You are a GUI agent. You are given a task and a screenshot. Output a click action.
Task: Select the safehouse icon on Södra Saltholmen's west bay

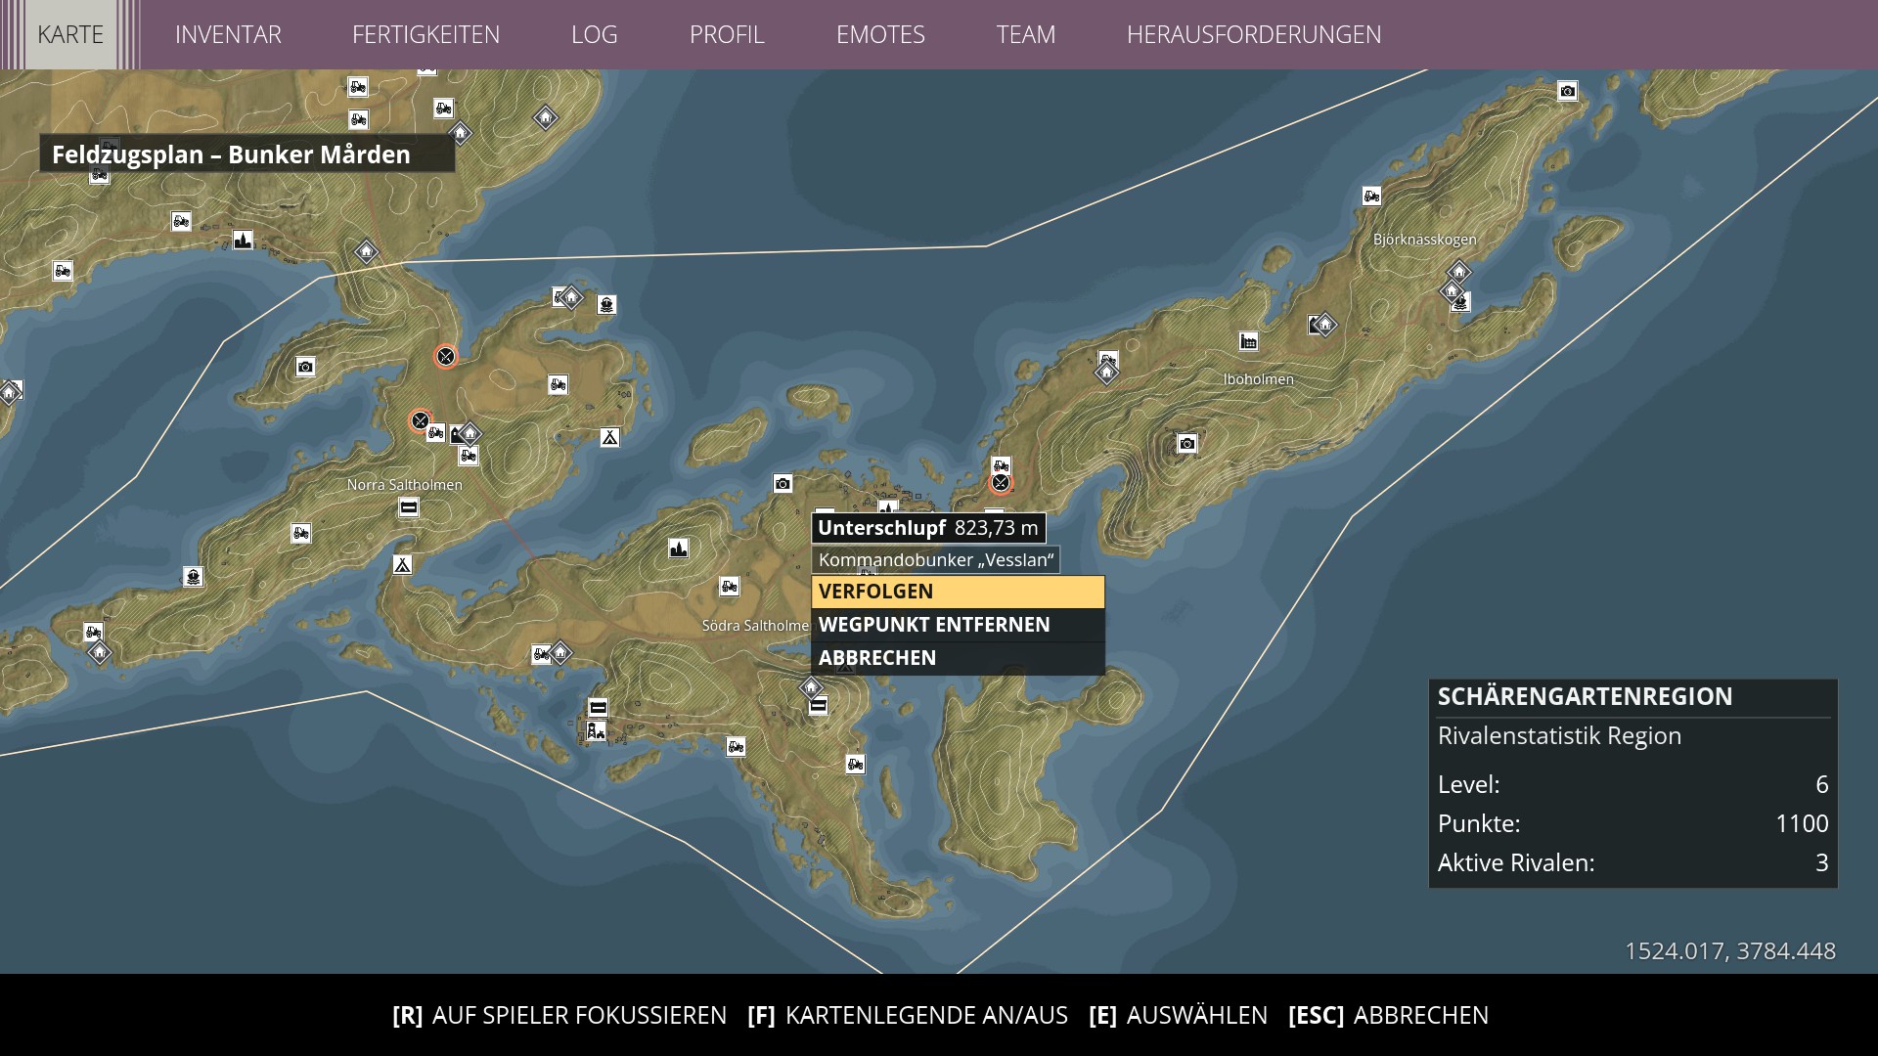pos(559,652)
